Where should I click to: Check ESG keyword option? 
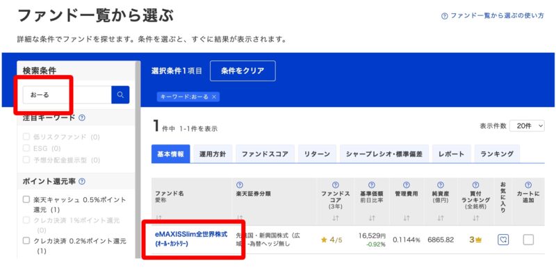pos(26,148)
